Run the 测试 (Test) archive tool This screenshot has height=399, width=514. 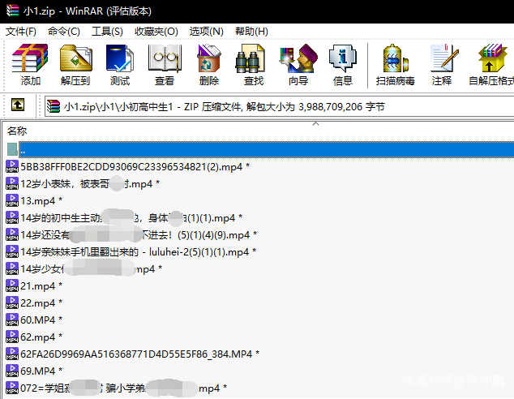coord(120,65)
